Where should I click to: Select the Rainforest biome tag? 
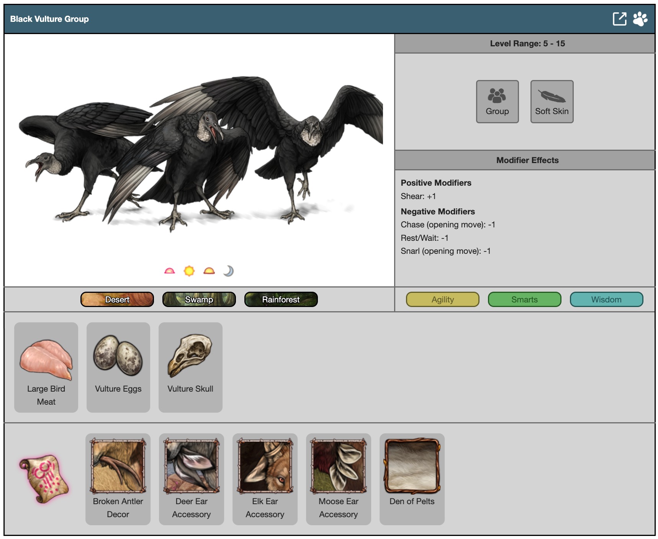(281, 299)
